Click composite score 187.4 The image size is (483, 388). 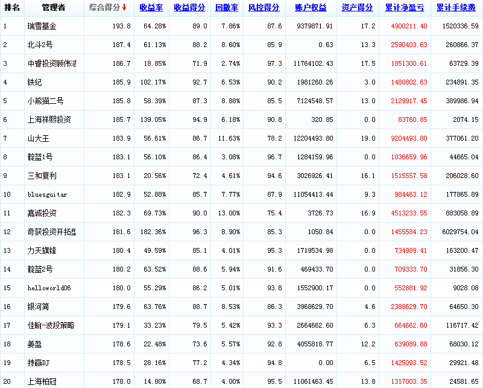tap(121, 45)
